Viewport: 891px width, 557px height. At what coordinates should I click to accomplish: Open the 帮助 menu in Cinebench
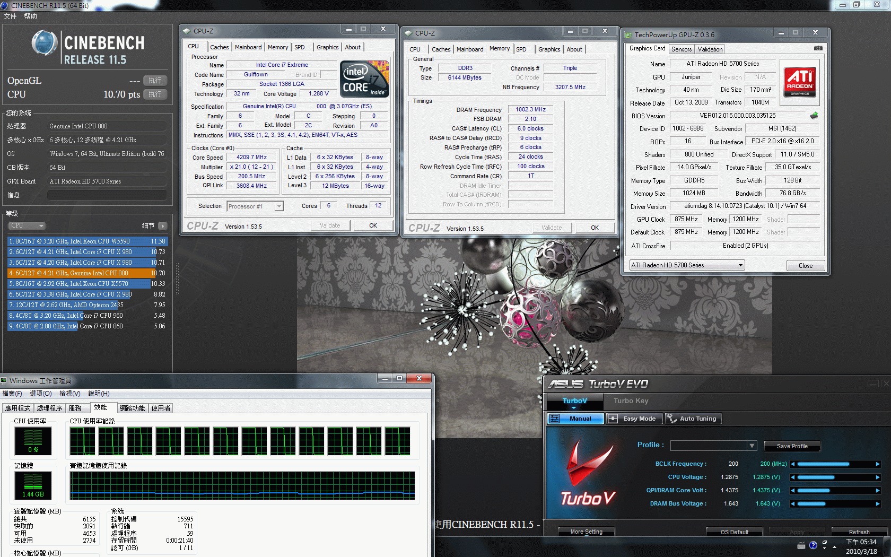30,16
